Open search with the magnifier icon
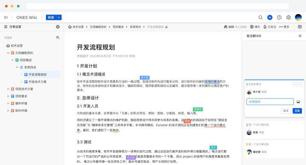The height and width of the screenshot is (165, 306). (261, 17)
